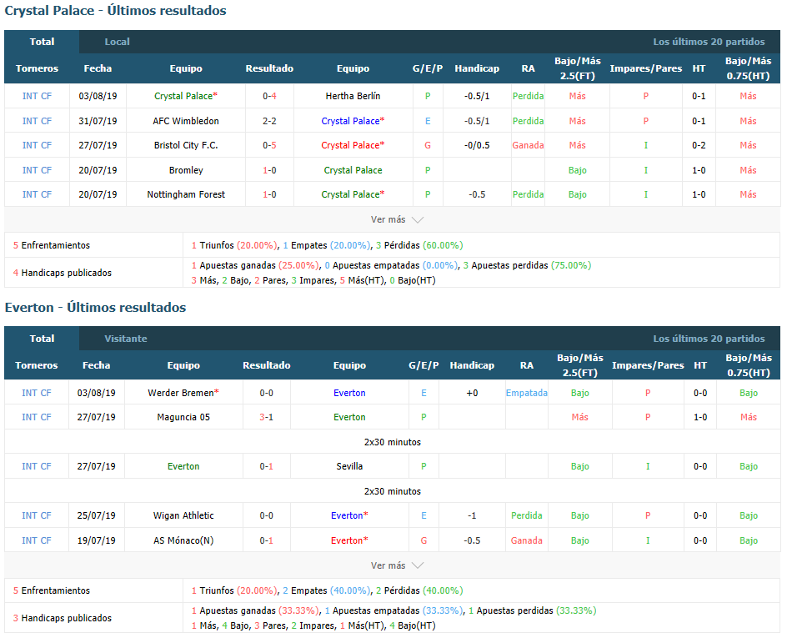Click the G/E/P header in Crystal Palace table
Screen dimensions: 797x638
click(428, 68)
